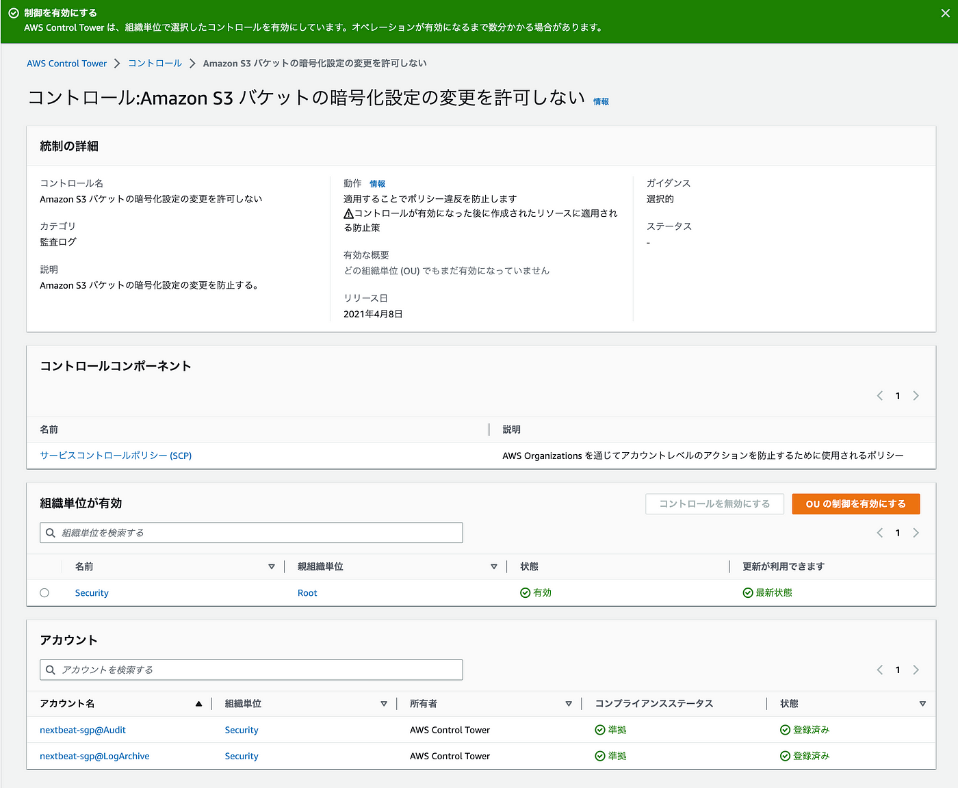Click the 準拠 check icon in the LogArchive row
Viewport: 958px width, 788px height.
click(x=600, y=756)
